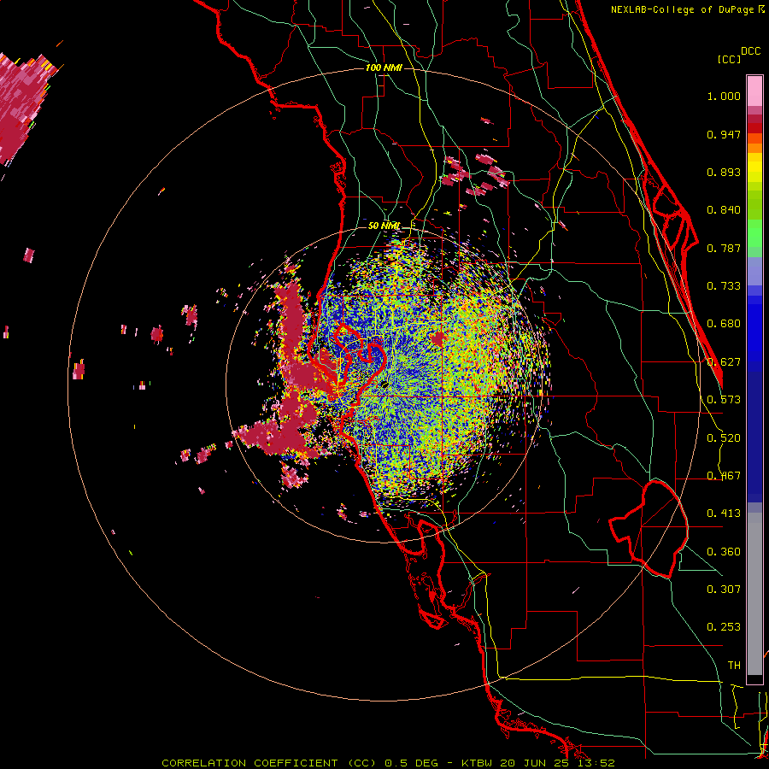
Task: Click the 0.573 color scale value
Action: (x=724, y=400)
